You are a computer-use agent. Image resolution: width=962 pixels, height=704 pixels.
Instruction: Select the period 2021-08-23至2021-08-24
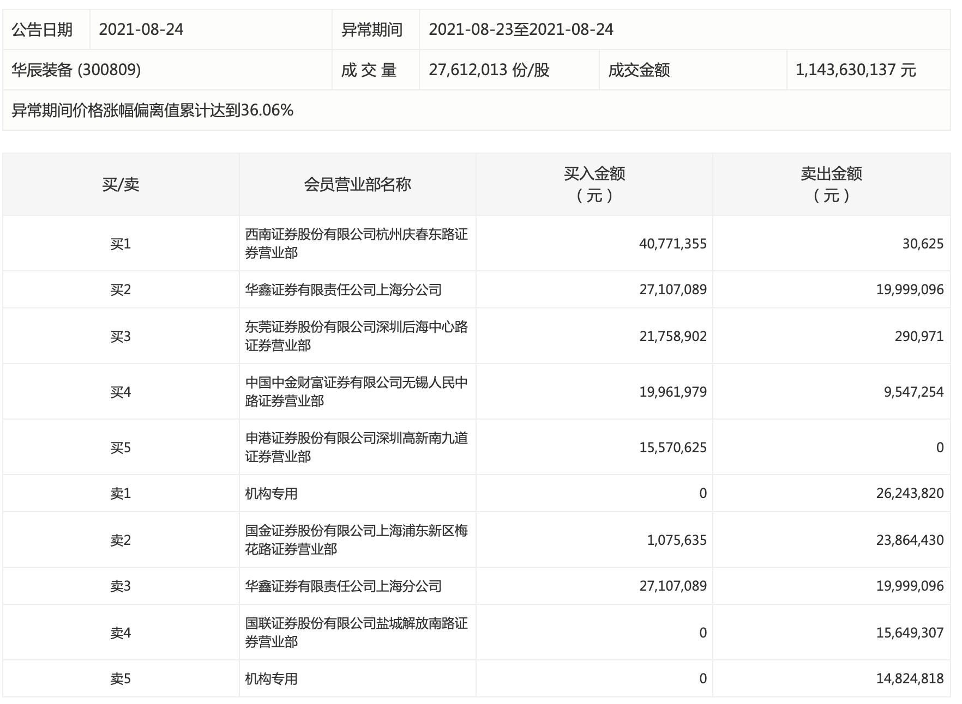tap(521, 29)
